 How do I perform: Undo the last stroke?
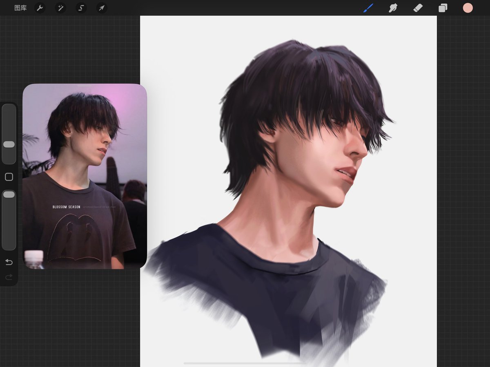click(9, 262)
